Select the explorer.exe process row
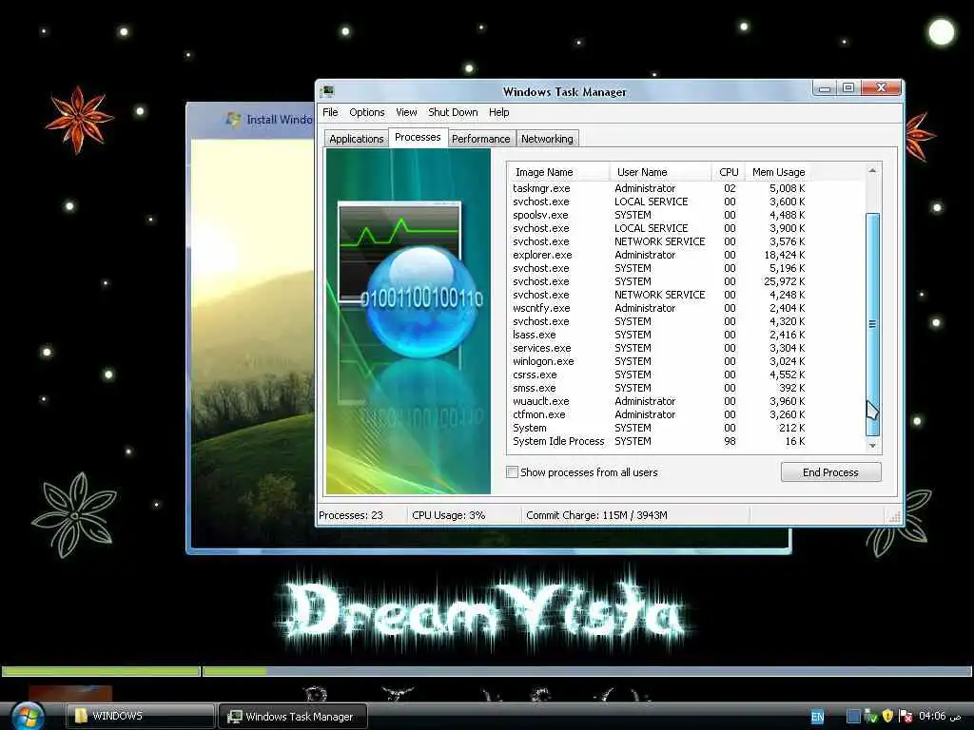Viewport: 974px width, 730px height. pos(659,255)
